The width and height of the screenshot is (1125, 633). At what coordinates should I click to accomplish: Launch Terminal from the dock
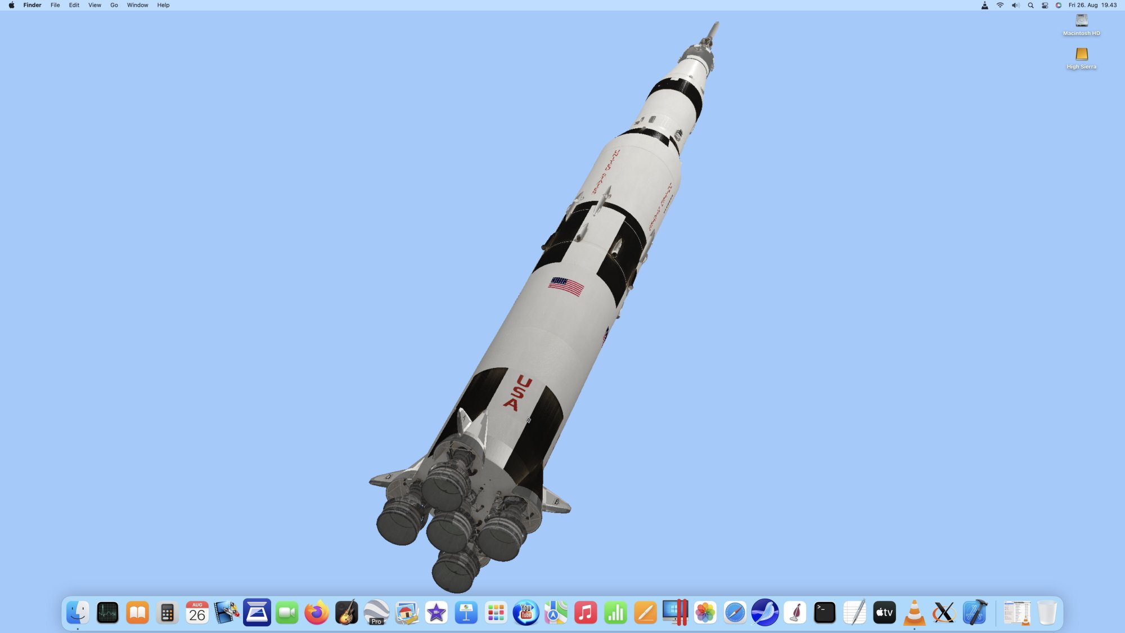tap(825, 613)
